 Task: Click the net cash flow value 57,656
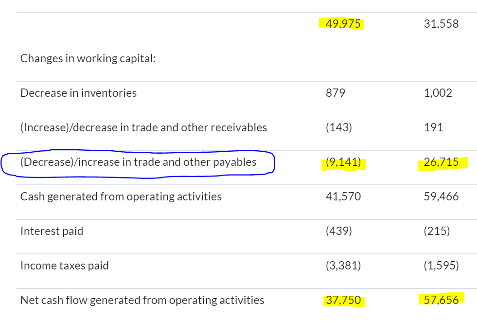coord(441,300)
